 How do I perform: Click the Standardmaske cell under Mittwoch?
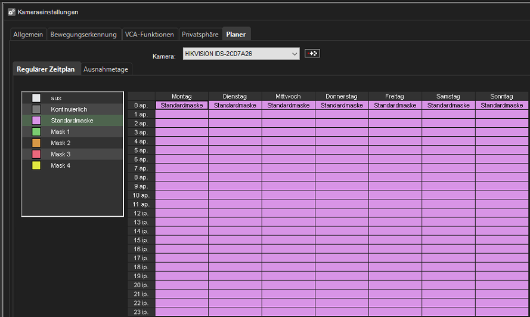tap(289, 106)
